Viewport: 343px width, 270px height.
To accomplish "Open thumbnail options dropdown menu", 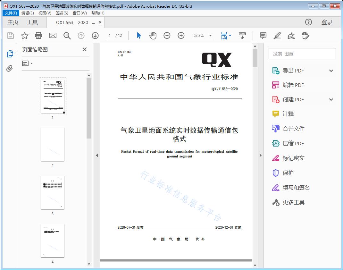I will [x=28, y=63].
